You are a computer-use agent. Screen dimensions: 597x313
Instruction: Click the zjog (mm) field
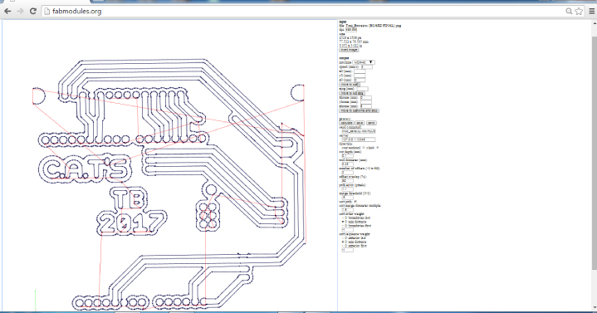point(363,89)
